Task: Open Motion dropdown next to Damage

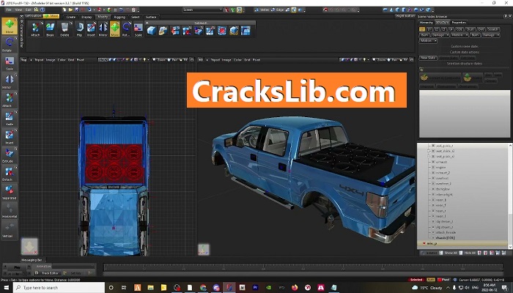Action: pyautogui.click(x=460, y=35)
